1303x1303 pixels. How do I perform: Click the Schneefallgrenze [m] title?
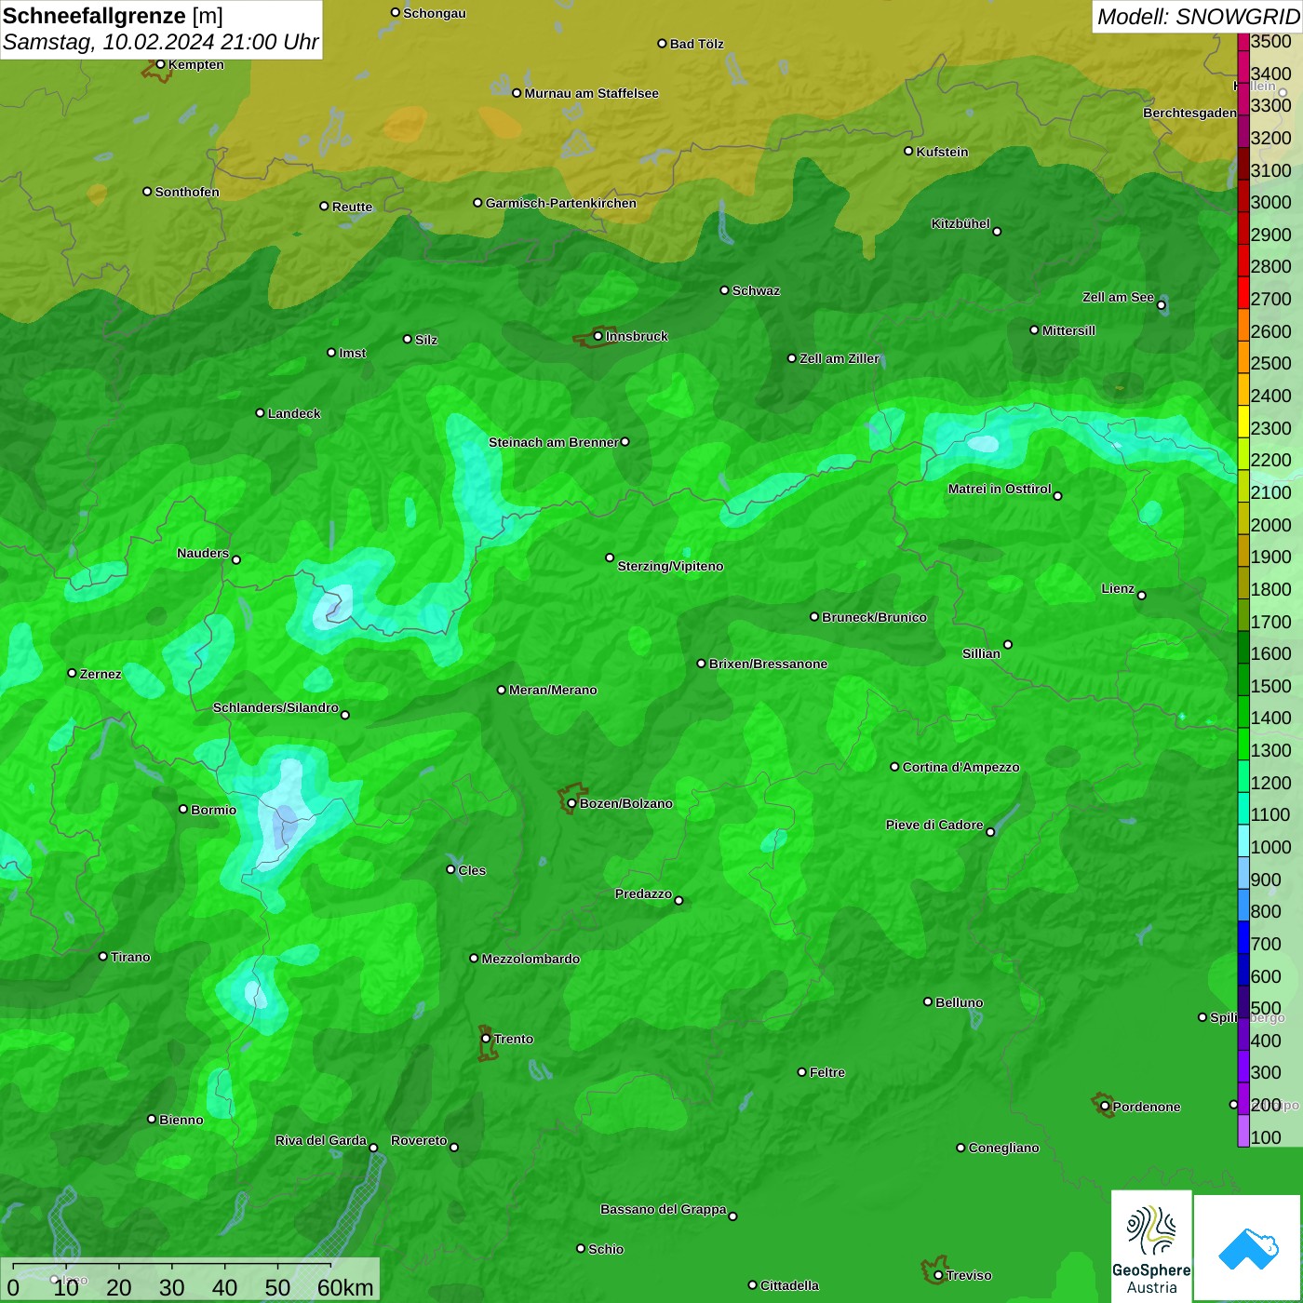[113, 16]
